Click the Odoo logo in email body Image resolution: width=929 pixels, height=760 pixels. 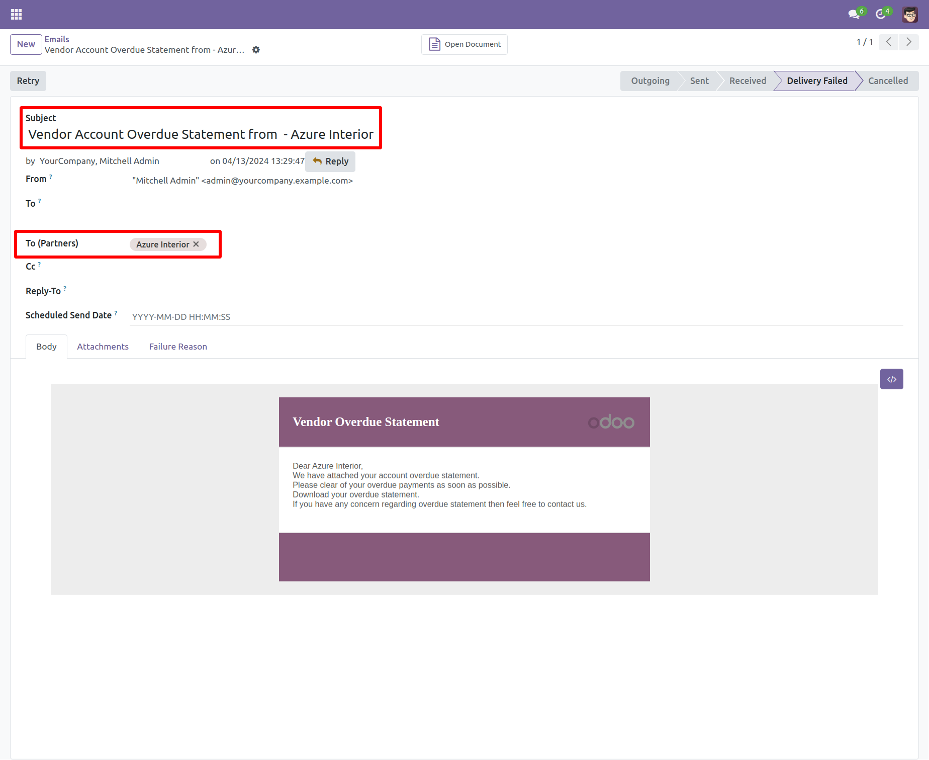pyautogui.click(x=611, y=422)
